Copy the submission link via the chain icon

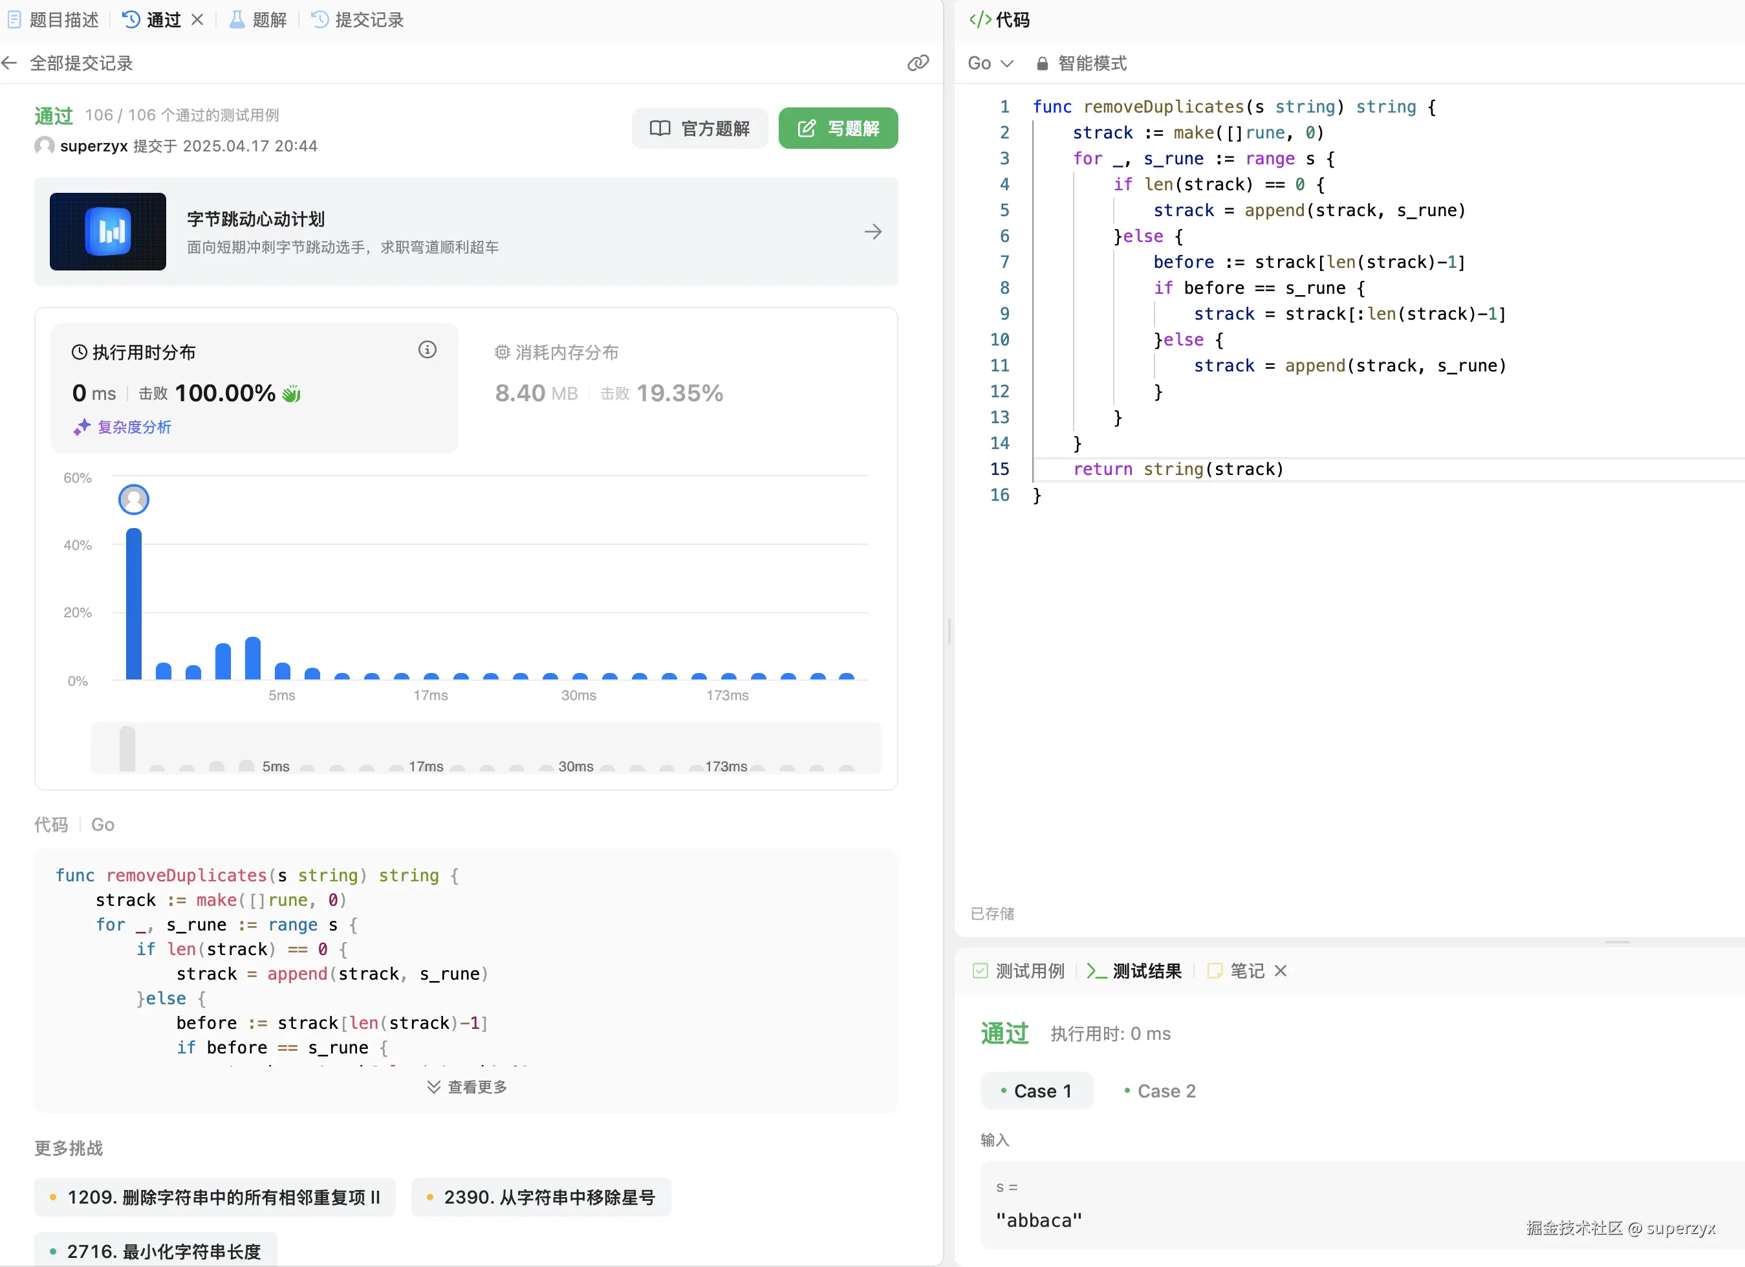[918, 63]
